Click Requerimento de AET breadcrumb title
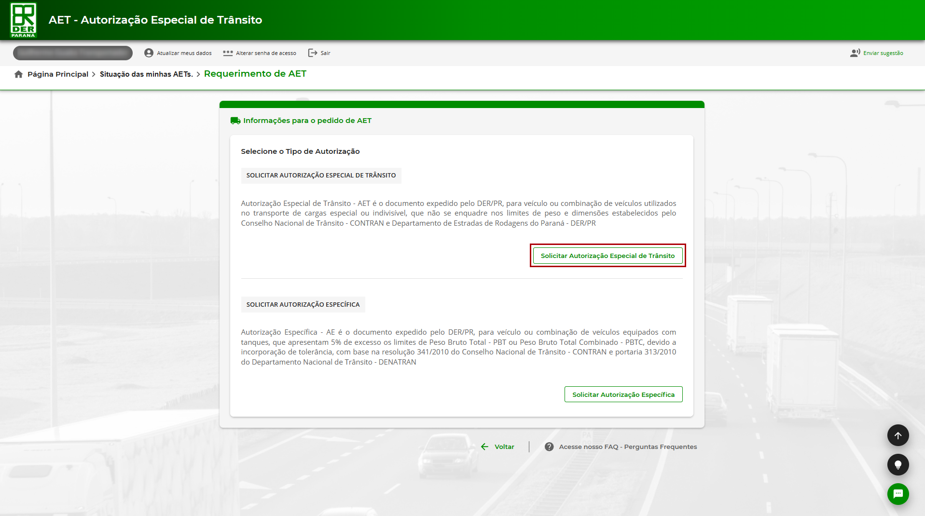Screen dimensions: 925x516 tap(255, 74)
